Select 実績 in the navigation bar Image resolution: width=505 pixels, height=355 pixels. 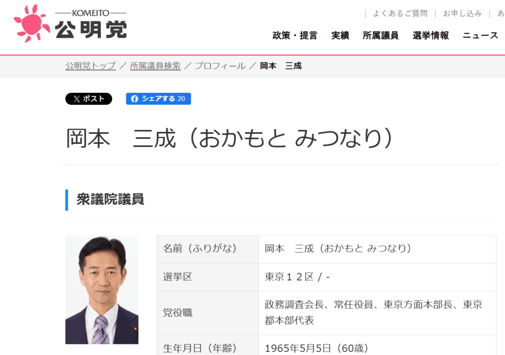click(x=340, y=35)
